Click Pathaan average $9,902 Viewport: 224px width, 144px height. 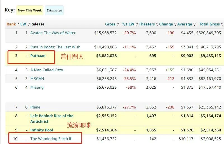coord(187,56)
